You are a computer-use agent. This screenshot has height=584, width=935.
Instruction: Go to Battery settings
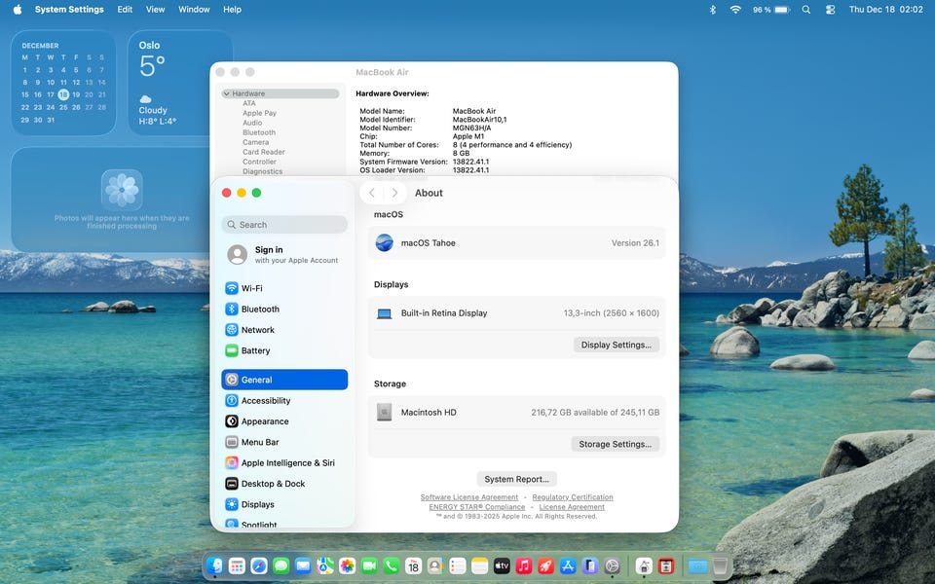tap(255, 350)
